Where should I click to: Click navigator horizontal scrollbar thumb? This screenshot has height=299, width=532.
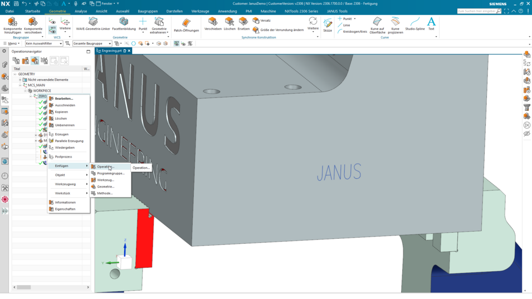click(x=24, y=287)
